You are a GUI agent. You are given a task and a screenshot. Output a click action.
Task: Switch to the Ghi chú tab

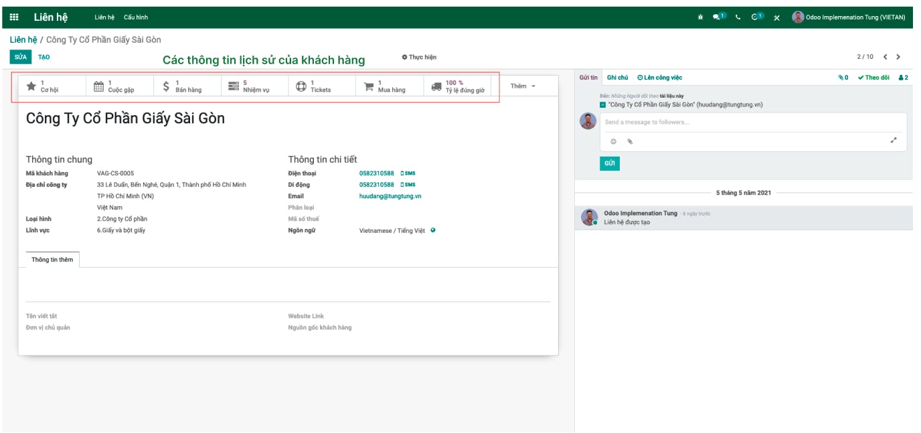click(x=617, y=78)
